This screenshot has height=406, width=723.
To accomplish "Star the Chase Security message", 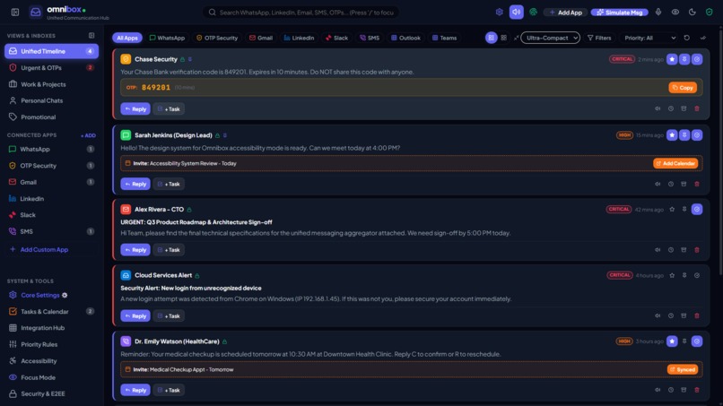I will [x=672, y=59].
